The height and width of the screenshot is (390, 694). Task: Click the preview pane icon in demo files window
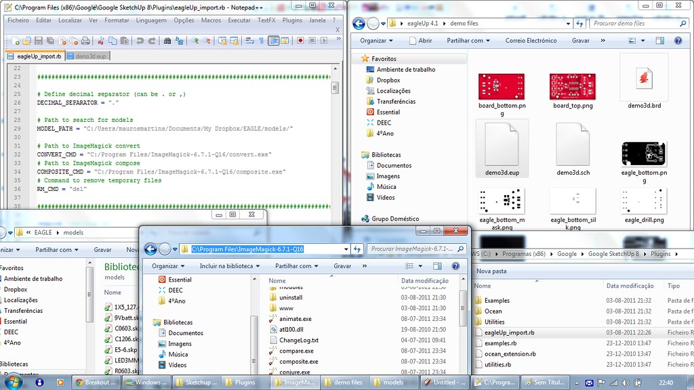660,40
